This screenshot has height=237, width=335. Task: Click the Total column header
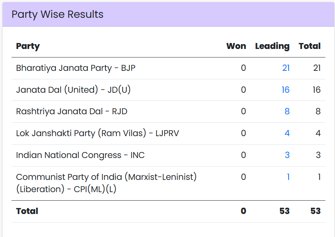click(309, 46)
